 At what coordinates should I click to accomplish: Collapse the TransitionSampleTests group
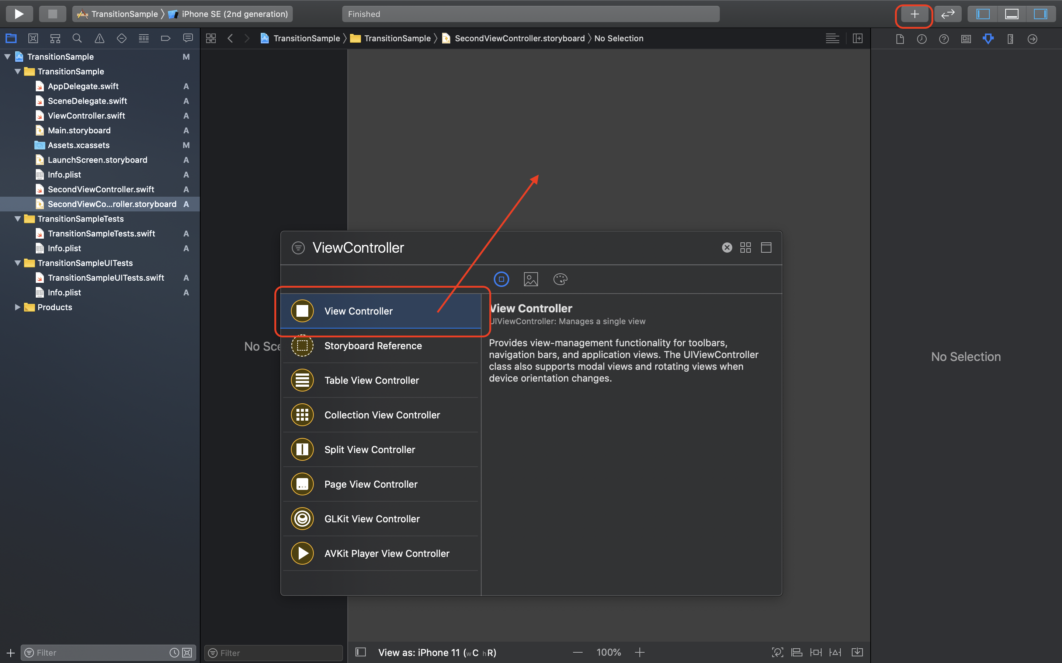(x=18, y=219)
